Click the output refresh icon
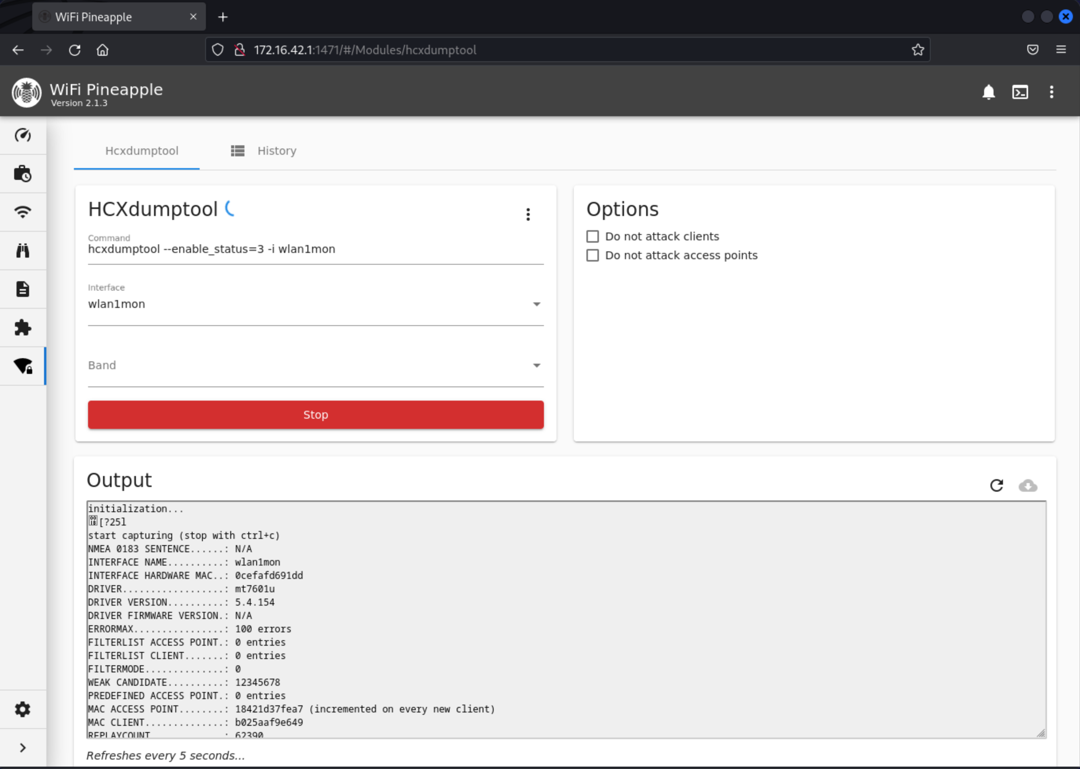 click(997, 485)
